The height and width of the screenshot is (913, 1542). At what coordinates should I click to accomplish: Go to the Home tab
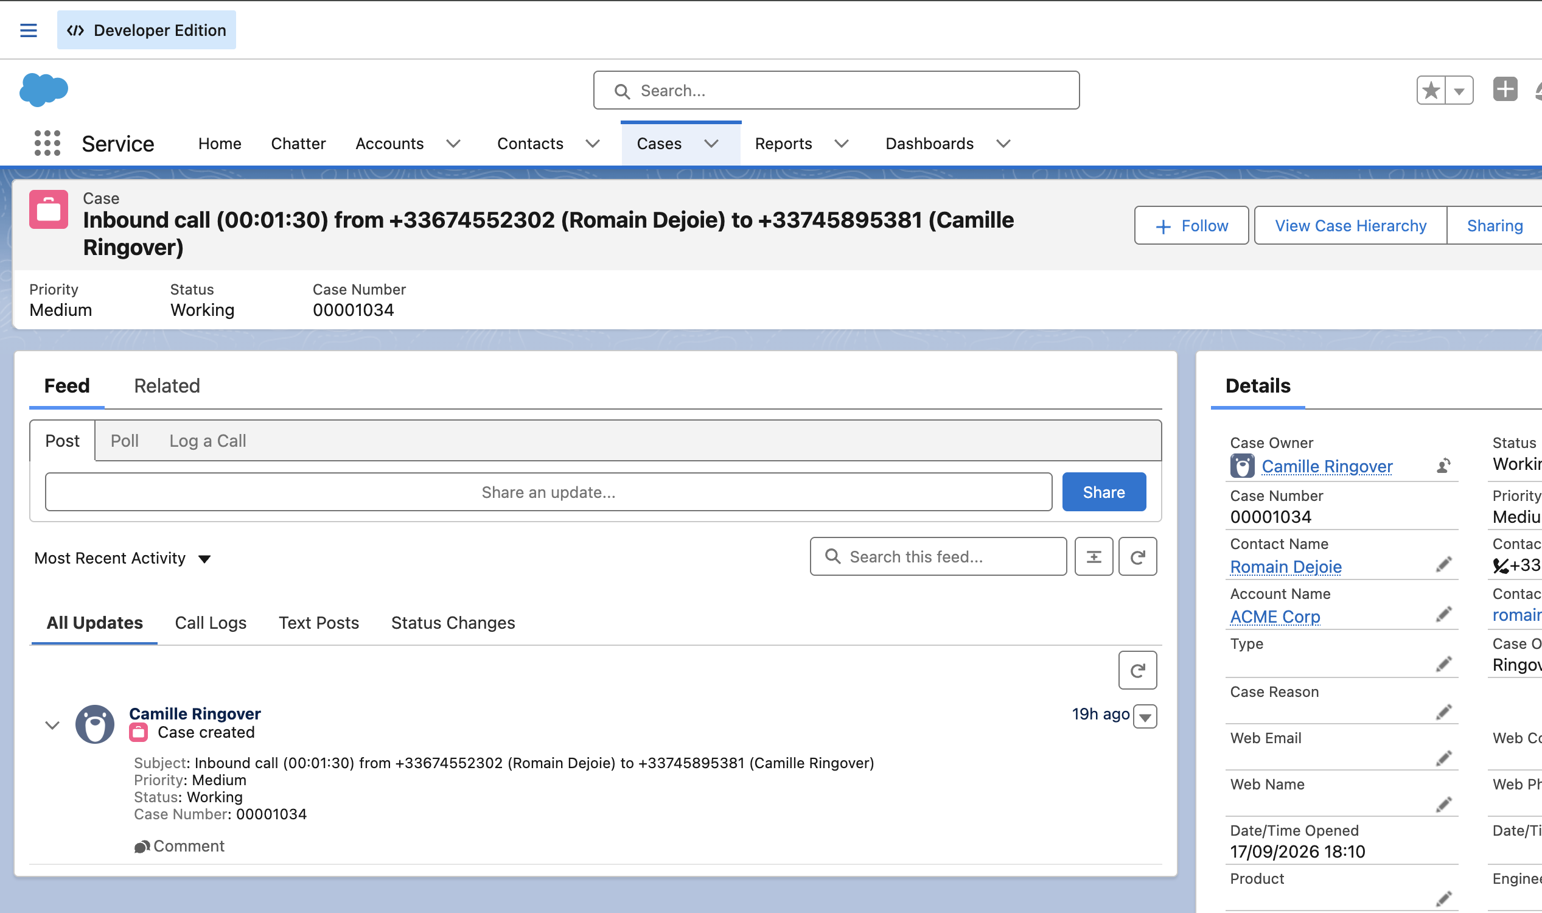pos(220,144)
